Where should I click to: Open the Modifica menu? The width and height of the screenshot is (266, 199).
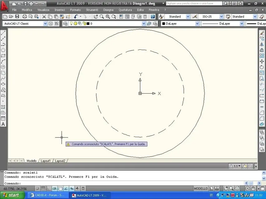coord(27,10)
